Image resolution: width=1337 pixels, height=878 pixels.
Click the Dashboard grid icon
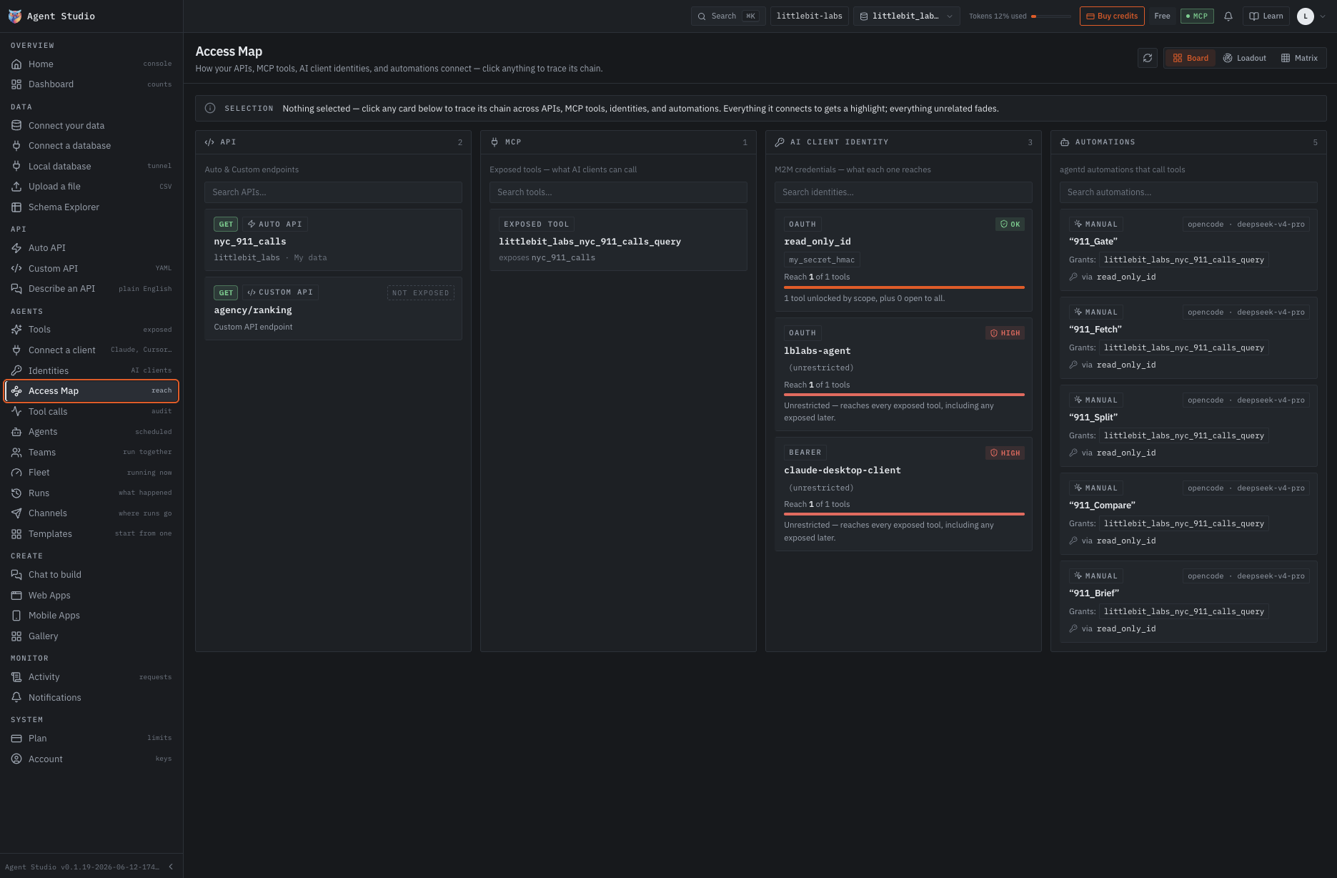point(16,84)
